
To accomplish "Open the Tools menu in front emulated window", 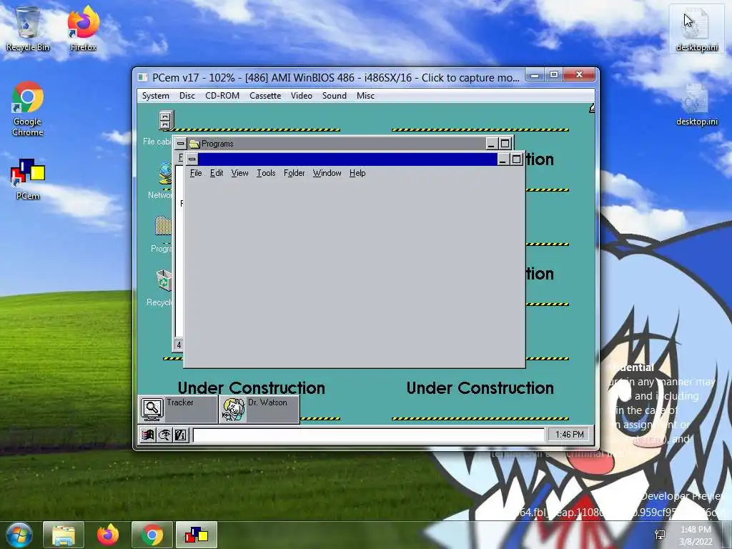I will click(x=266, y=173).
